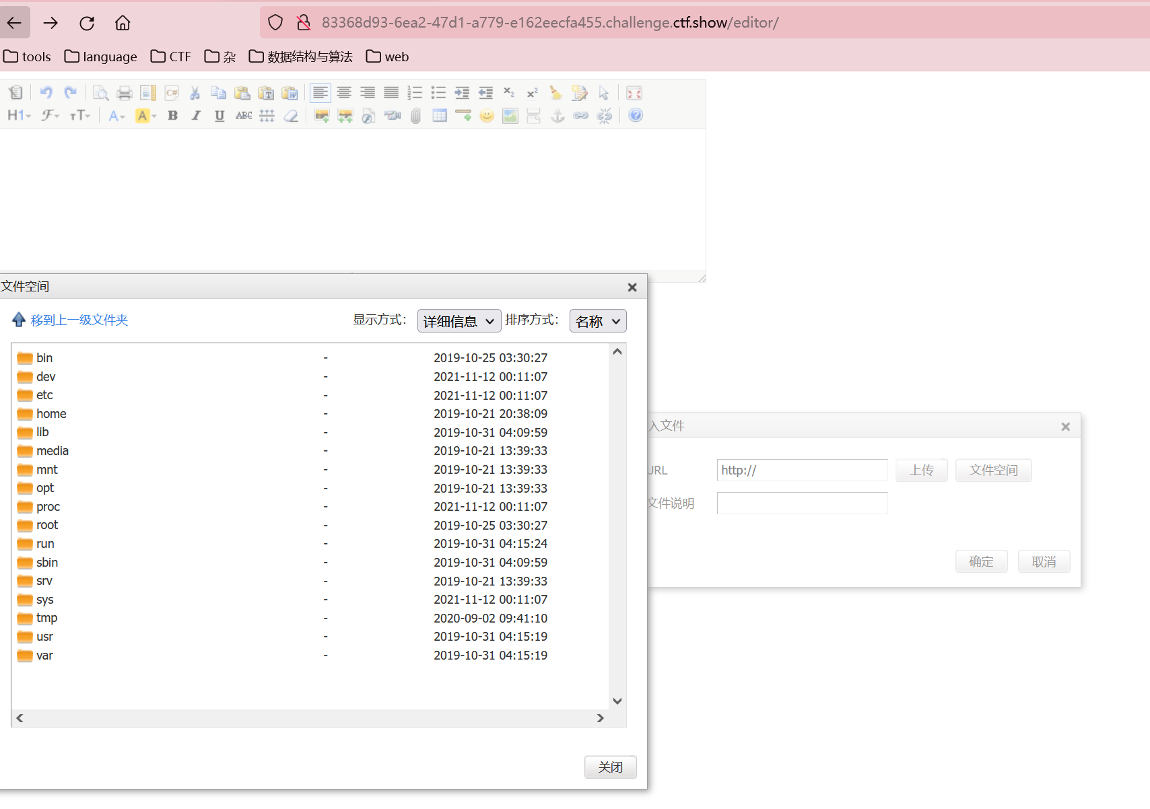This screenshot has height=809, width=1150.
Task: Justify text fully
Action: (391, 93)
